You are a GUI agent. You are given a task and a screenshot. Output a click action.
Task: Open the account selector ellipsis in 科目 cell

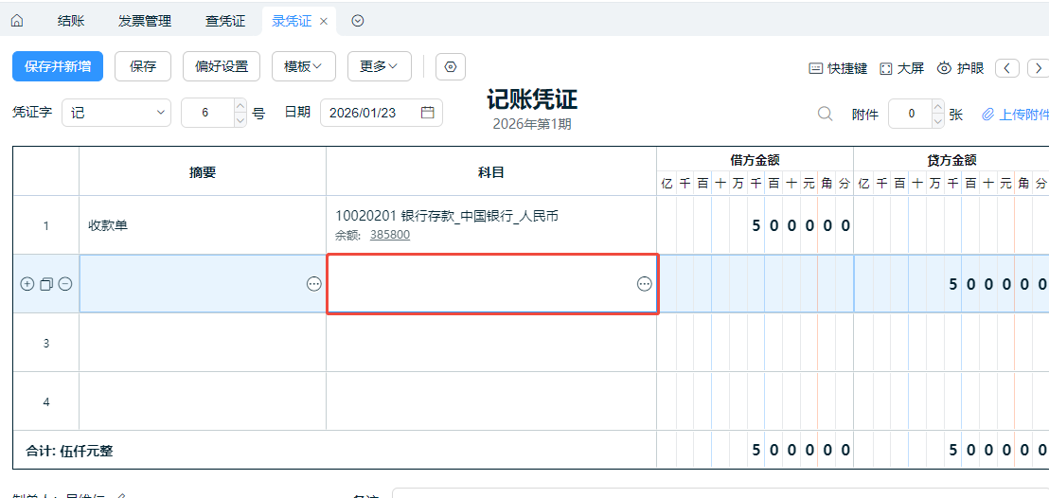(644, 284)
